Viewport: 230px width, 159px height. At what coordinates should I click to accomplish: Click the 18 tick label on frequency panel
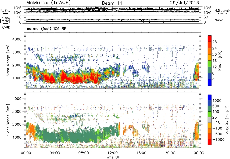19,17
